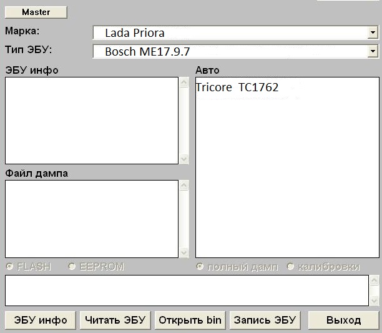Select the Lada Priora combo box field
Screen dimensions: 382x333
click(235, 32)
